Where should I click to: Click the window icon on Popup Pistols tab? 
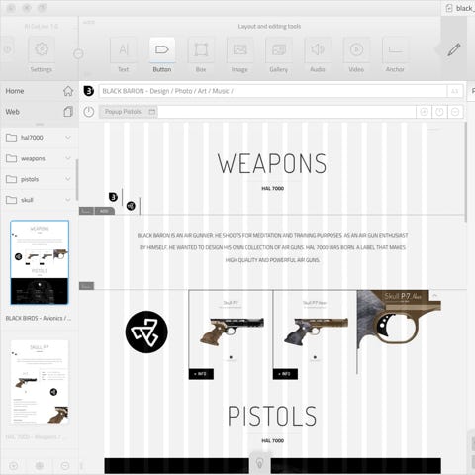coord(152,112)
